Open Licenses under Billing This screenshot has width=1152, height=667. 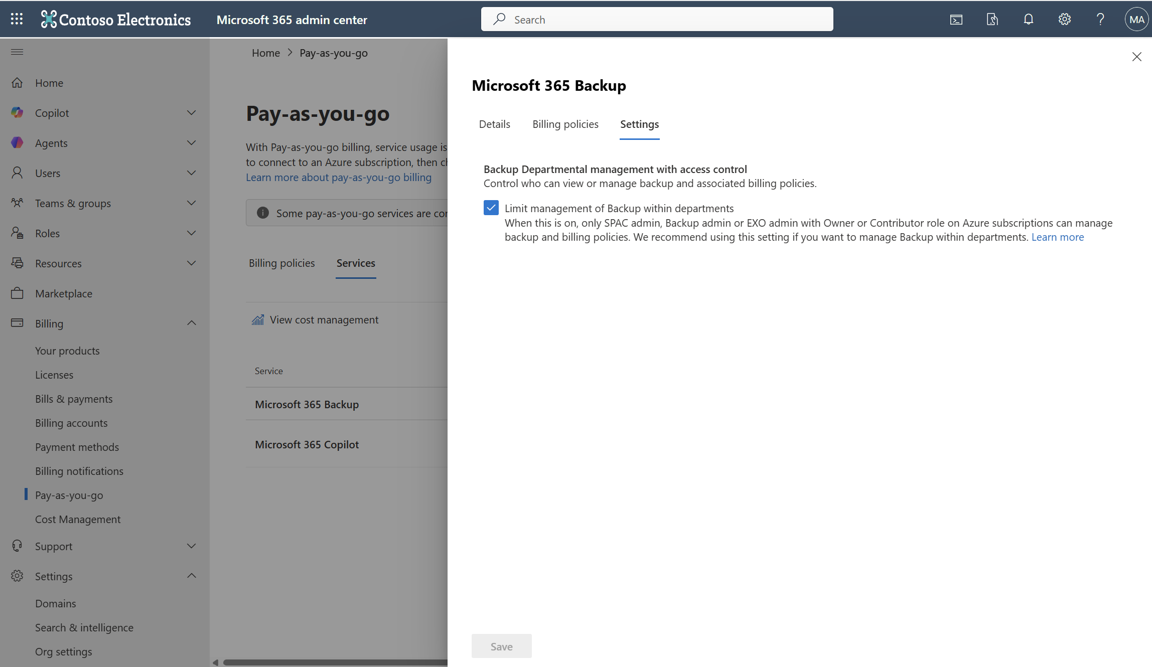tap(54, 375)
